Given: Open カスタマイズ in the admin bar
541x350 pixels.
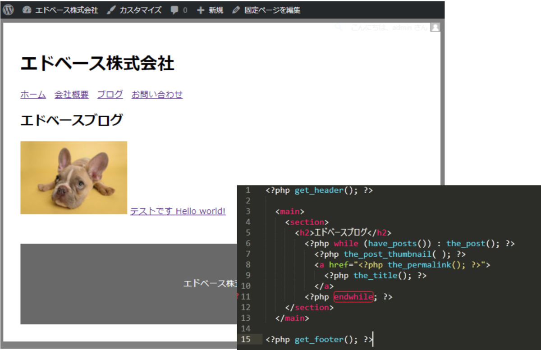Looking at the screenshot, I should coord(140,10).
